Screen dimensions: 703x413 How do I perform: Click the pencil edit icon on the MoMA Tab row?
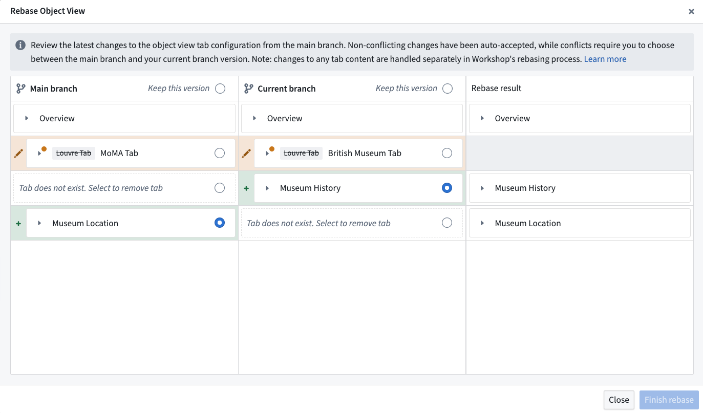point(18,153)
